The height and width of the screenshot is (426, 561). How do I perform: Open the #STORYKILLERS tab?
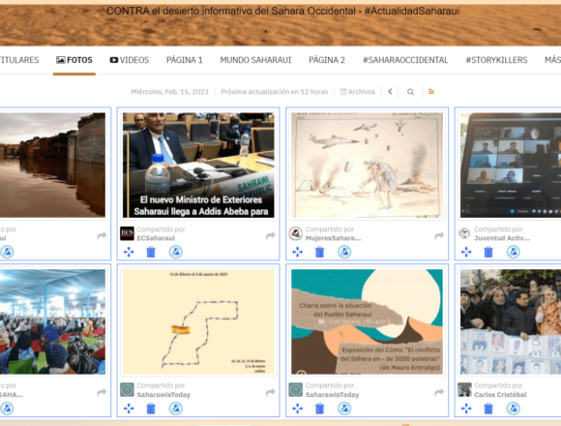496,60
